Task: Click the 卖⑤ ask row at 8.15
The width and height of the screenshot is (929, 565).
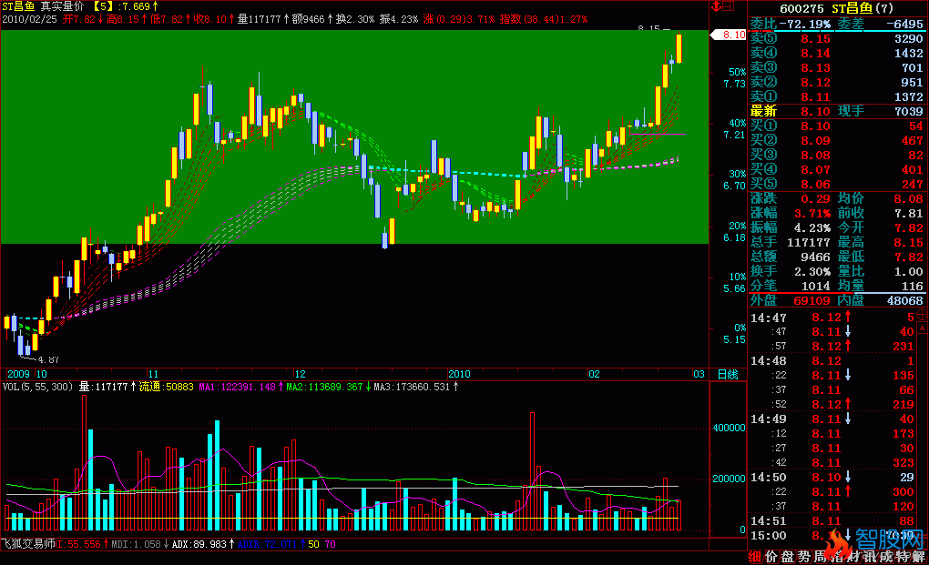Action: coord(837,39)
